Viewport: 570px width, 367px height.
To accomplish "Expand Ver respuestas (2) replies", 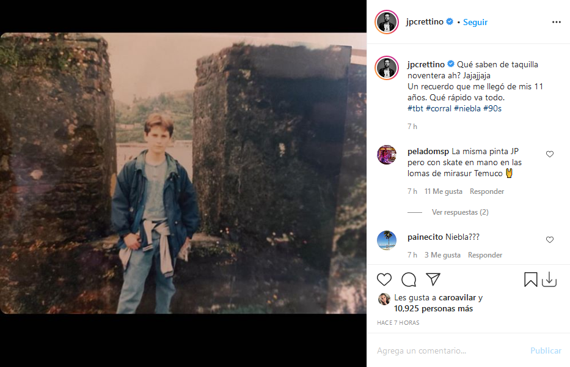I will 459,212.
